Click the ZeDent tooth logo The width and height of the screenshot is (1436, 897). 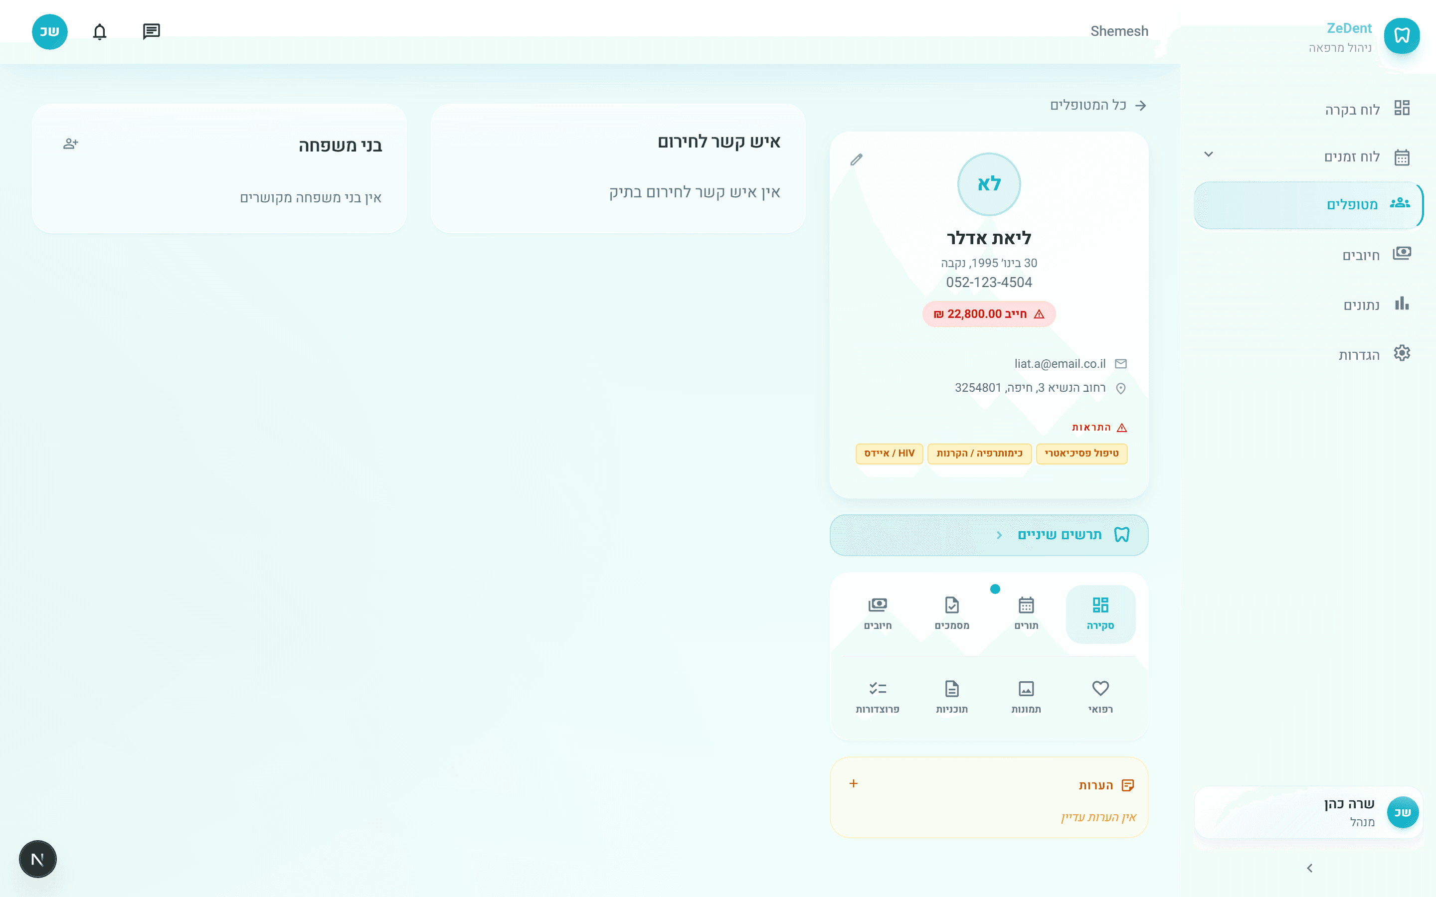tap(1401, 35)
